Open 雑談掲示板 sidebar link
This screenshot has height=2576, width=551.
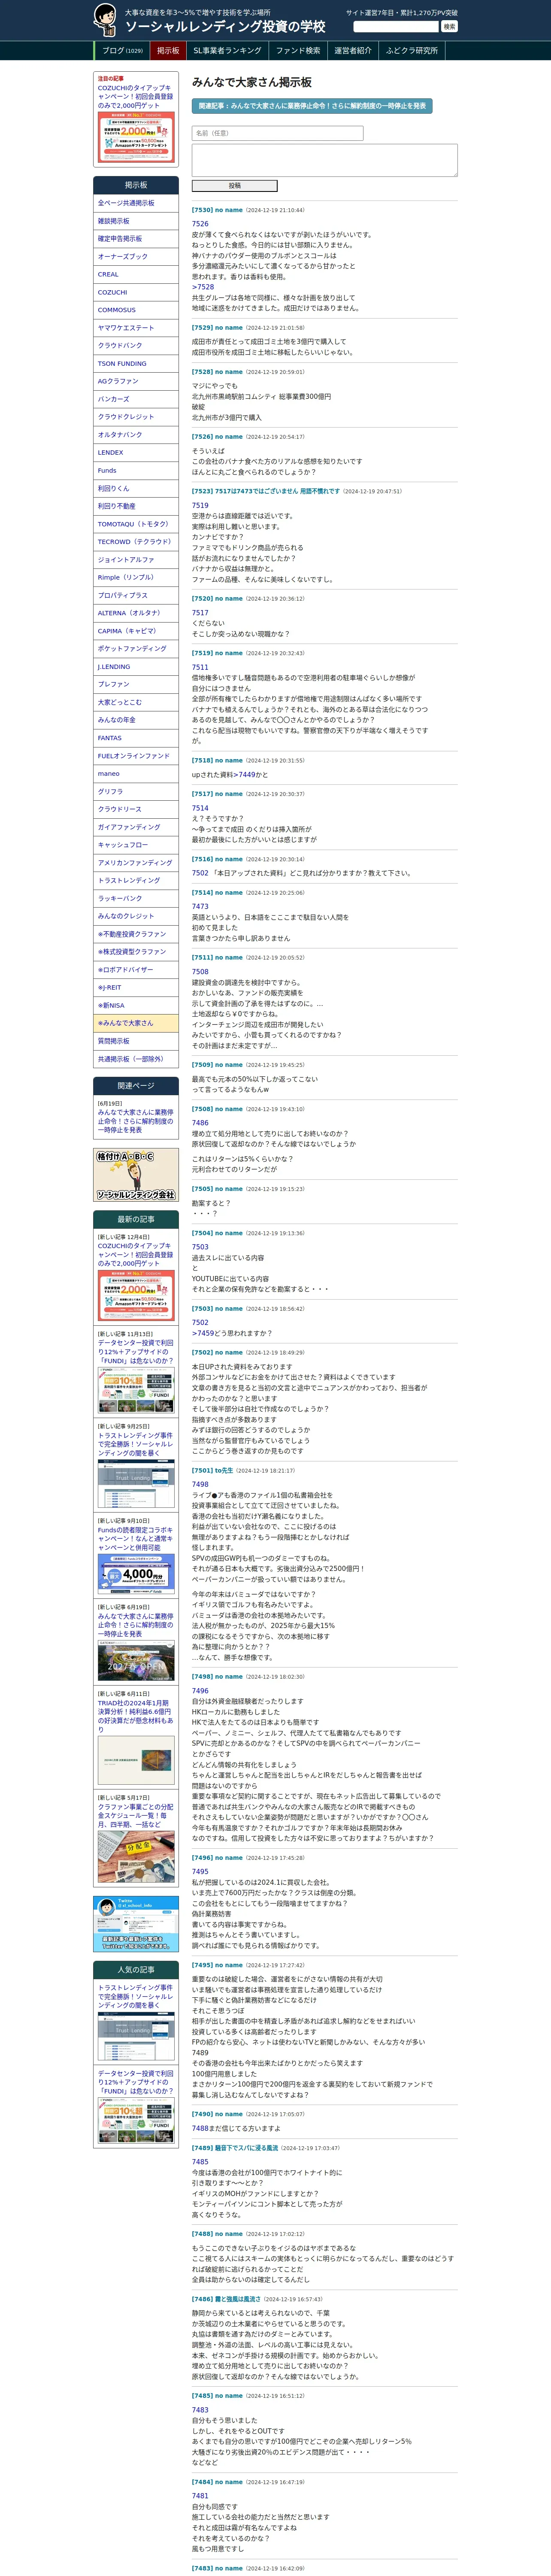point(136,221)
